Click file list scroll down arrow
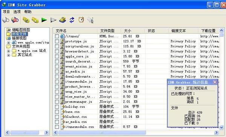 point(221,127)
